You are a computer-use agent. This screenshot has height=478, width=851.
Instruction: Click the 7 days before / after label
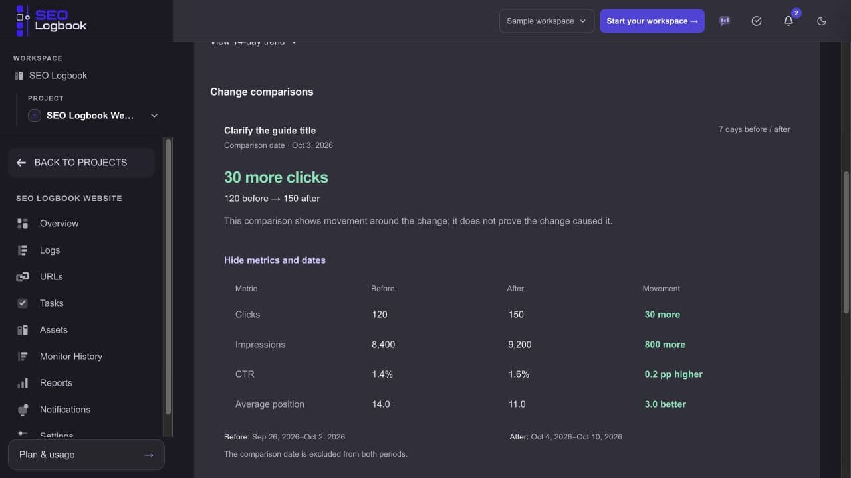(754, 129)
